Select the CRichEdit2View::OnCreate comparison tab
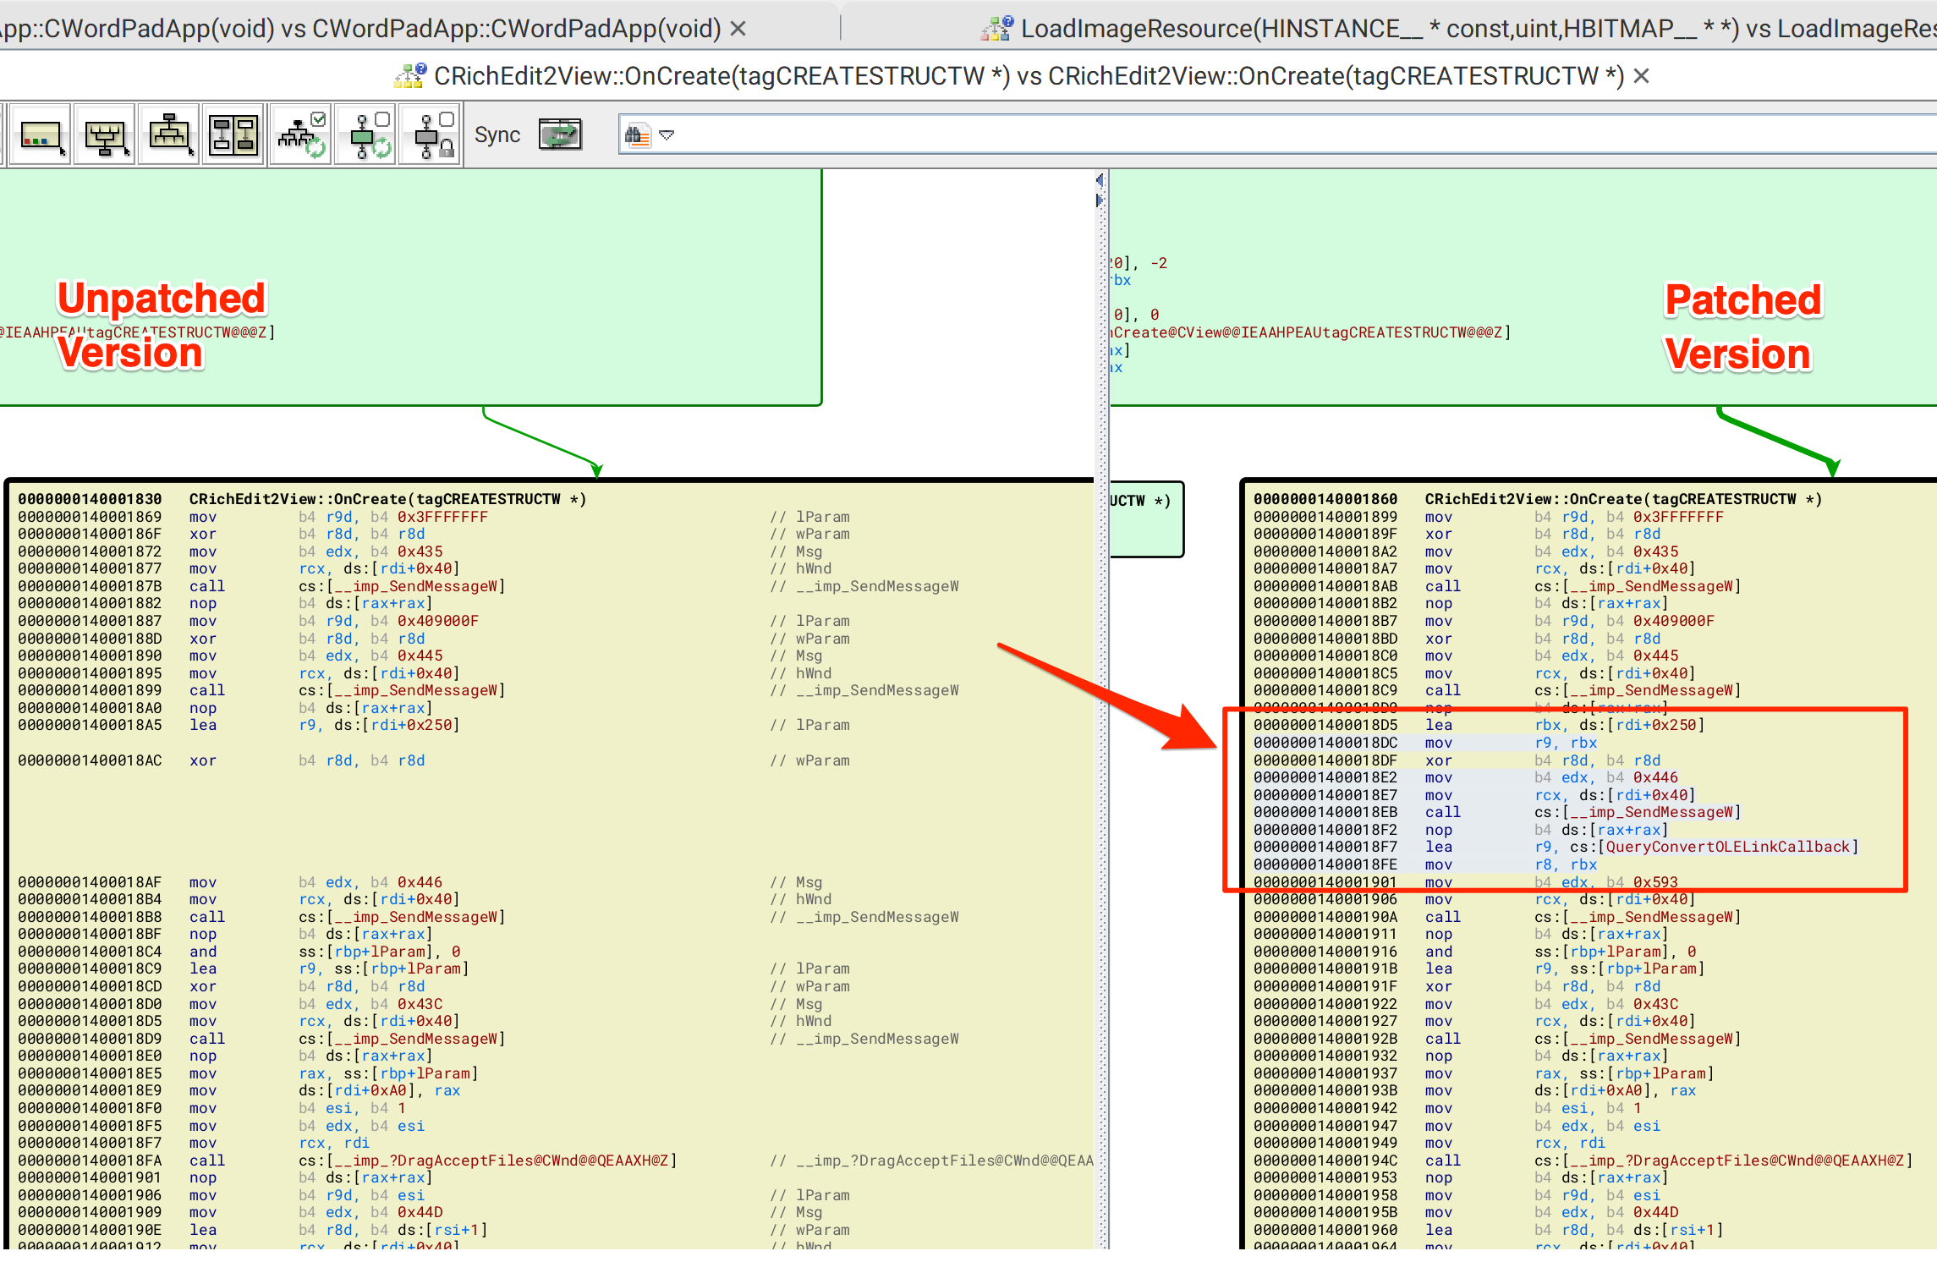The height and width of the screenshot is (1284, 1937). point(1029,76)
